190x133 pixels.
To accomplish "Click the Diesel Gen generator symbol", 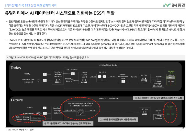I will click(x=73, y=80).
